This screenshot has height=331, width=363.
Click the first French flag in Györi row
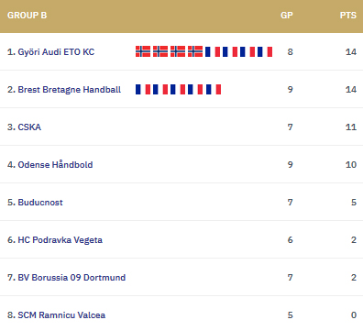[213, 51]
